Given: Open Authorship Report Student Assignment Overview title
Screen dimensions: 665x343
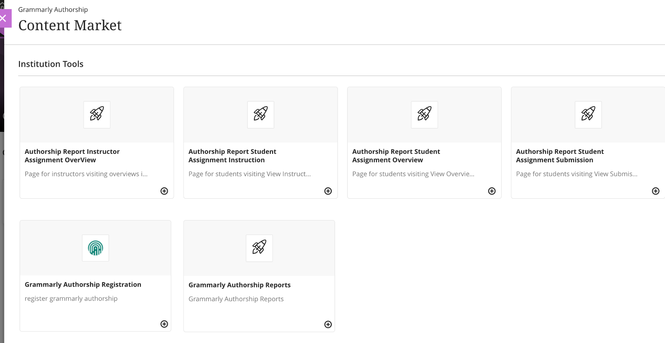Looking at the screenshot, I should [396, 156].
